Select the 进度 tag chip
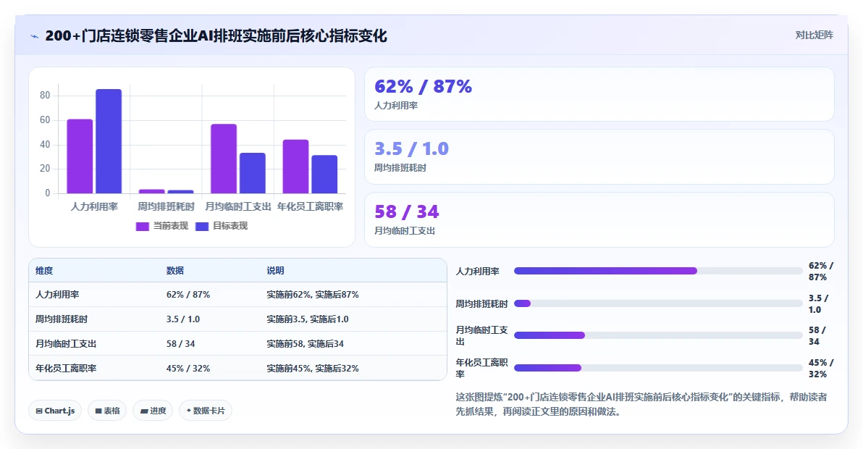This screenshot has width=863, height=449. [153, 411]
